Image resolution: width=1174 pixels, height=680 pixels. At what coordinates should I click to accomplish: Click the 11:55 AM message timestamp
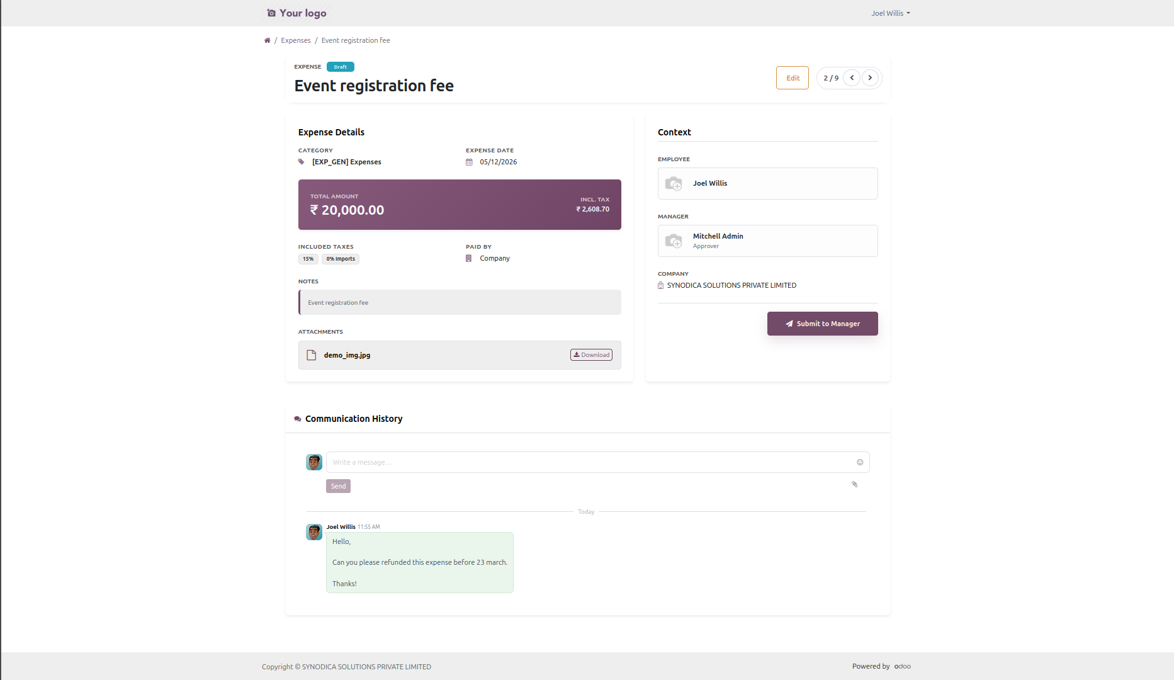click(369, 527)
